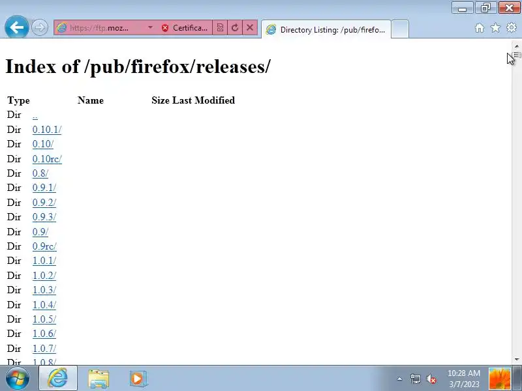Image resolution: width=522 pixels, height=391 pixels.
Task: Restore down the Internet Explorer window
Action: [x=485, y=8]
